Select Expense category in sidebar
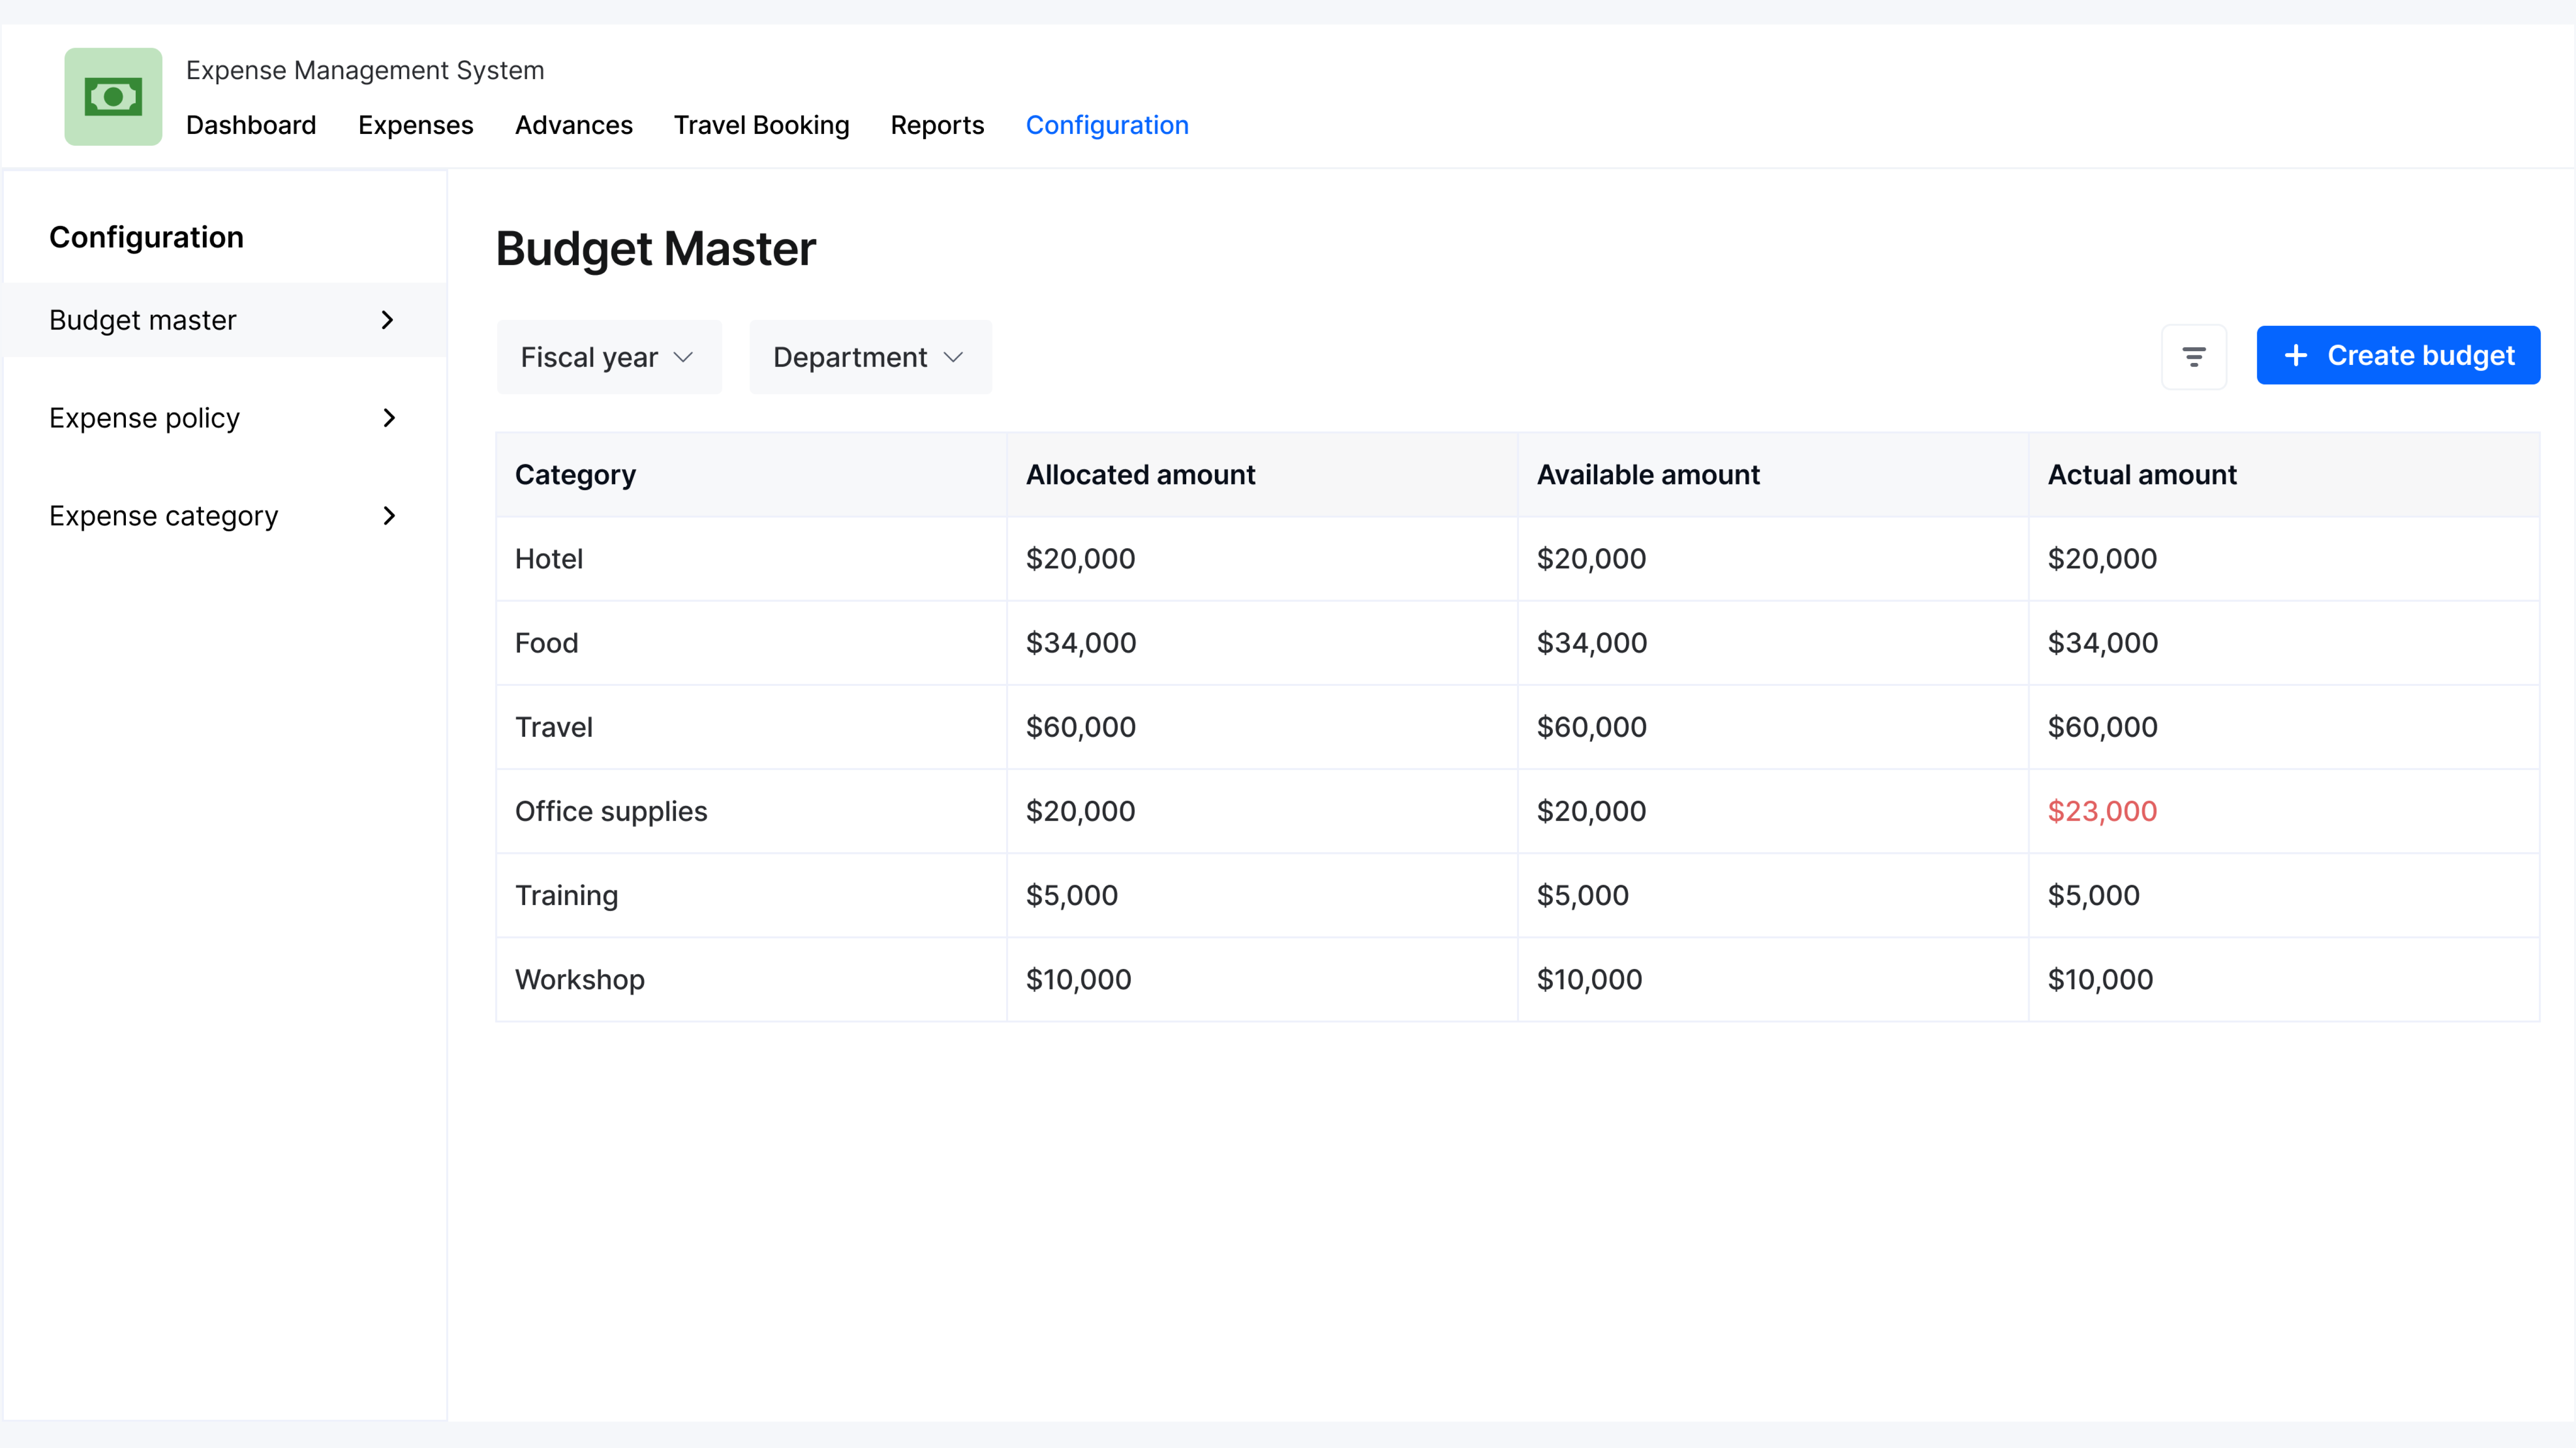 coord(225,516)
